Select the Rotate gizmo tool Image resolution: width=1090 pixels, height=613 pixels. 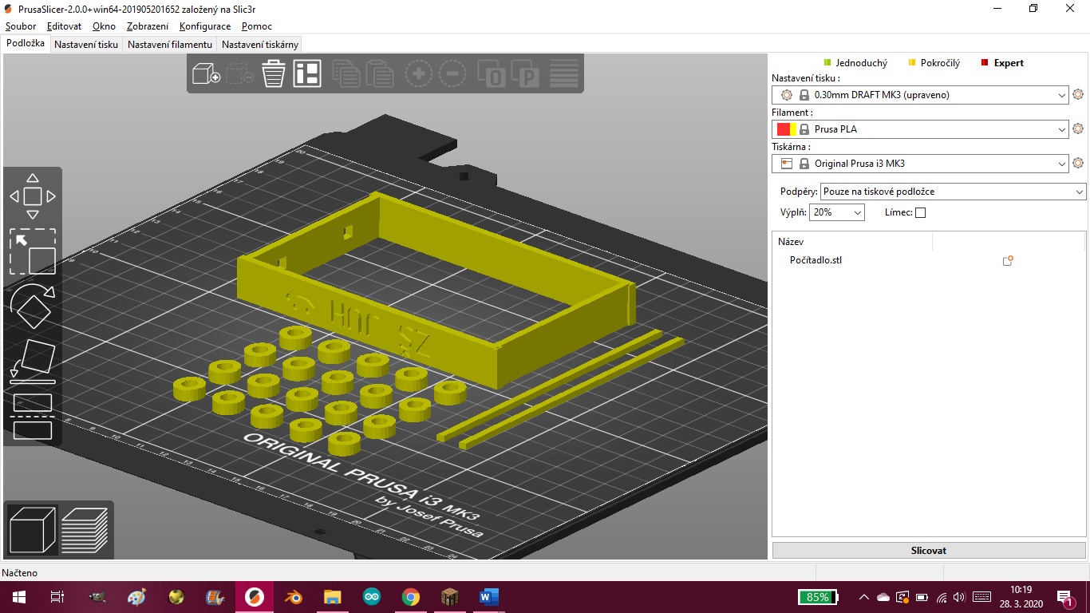point(33,306)
